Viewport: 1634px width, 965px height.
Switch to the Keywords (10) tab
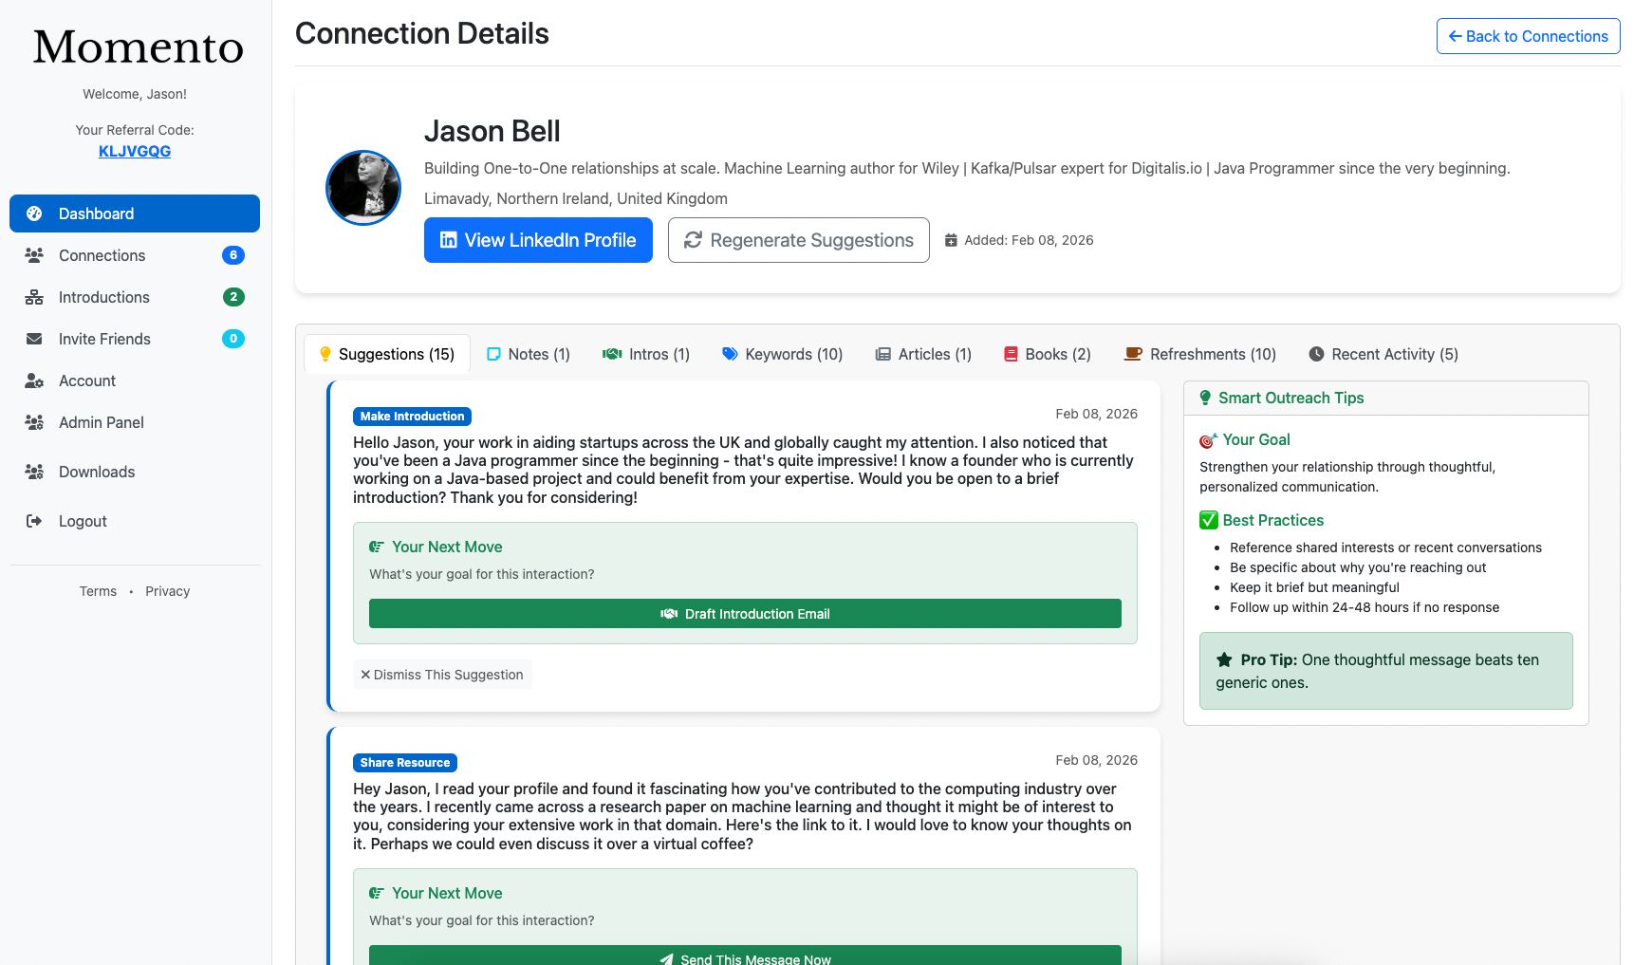coord(782,354)
